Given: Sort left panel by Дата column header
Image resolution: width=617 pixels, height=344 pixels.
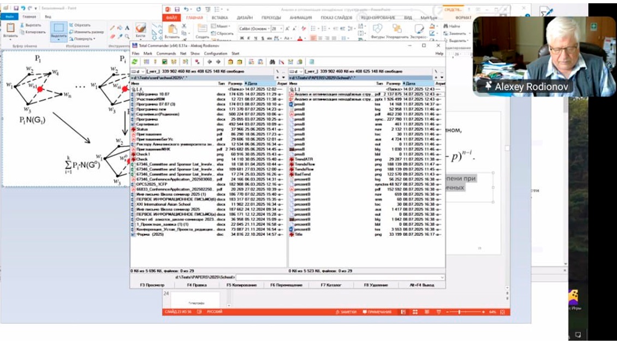Looking at the screenshot, I should coord(260,84).
